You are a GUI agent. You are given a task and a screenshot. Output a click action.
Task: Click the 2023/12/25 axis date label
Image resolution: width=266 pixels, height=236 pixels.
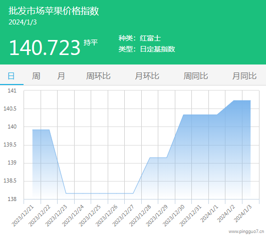coord(90,215)
